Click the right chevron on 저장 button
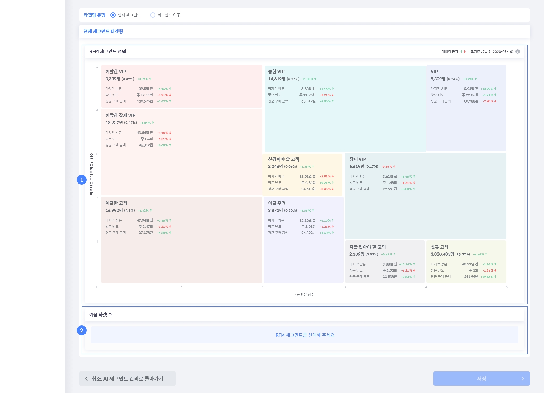Viewport: 544px width, 393px height. coord(523,379)
